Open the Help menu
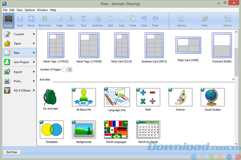This screenshot has width=241, height=160. [x=53, y=10]
